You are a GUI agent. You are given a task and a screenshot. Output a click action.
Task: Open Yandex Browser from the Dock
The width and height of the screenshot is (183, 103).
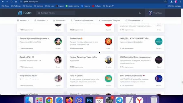pyautogui.click(x=140, y=100)
